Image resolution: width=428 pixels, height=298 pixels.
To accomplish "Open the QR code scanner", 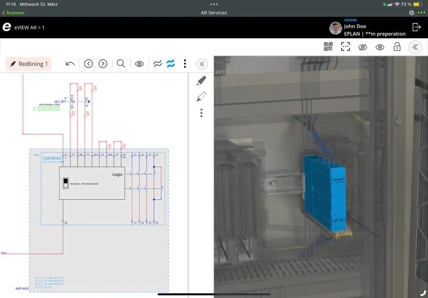I will point(329,47).
